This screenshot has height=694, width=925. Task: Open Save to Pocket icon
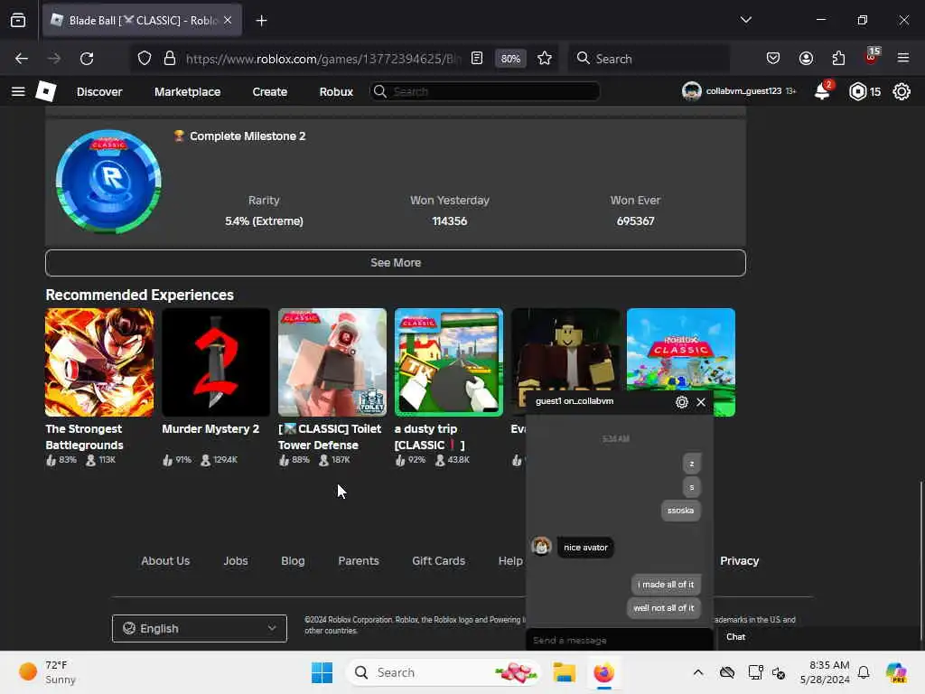click(x=773, y=59)
